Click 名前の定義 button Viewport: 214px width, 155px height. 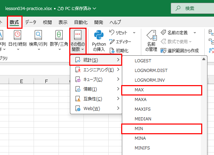point(175,33)
